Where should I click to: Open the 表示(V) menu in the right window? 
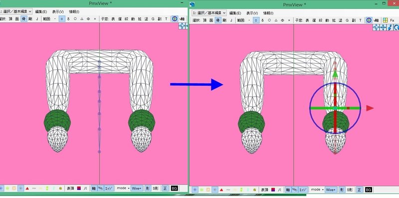coord(252,13)
